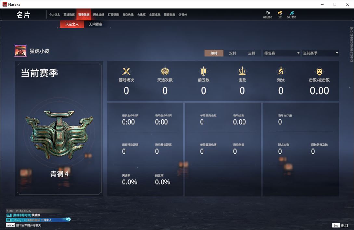This screenshot has height=230, width=354.
Task: Click the bronze rank emblem
Action: tap(59, 134)
